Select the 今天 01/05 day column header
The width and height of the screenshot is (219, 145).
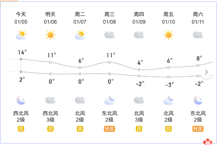point(21,18)
